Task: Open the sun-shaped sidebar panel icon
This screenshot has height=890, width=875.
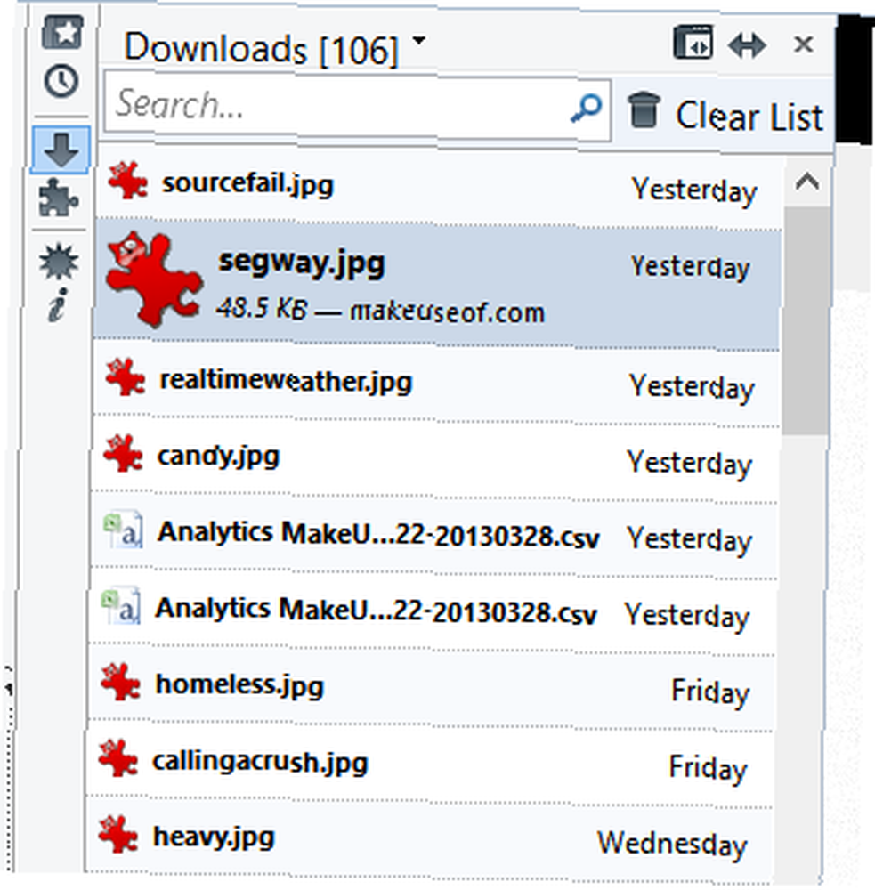Action: (x=59, y=262)
